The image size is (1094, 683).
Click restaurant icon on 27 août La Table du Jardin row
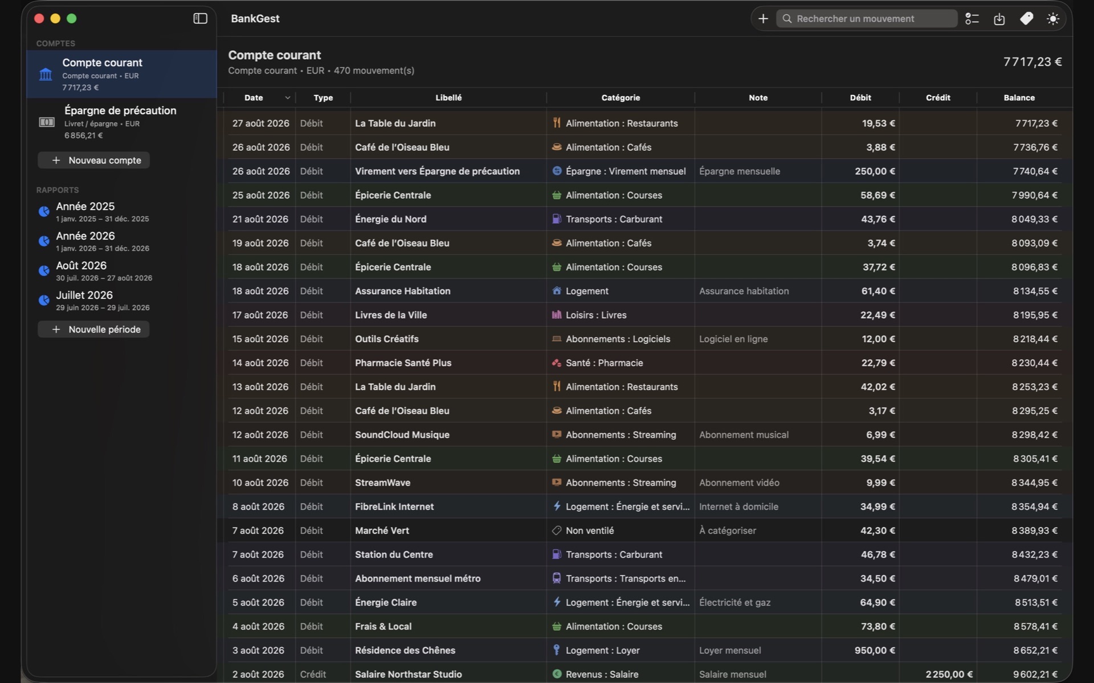point(557,123)
